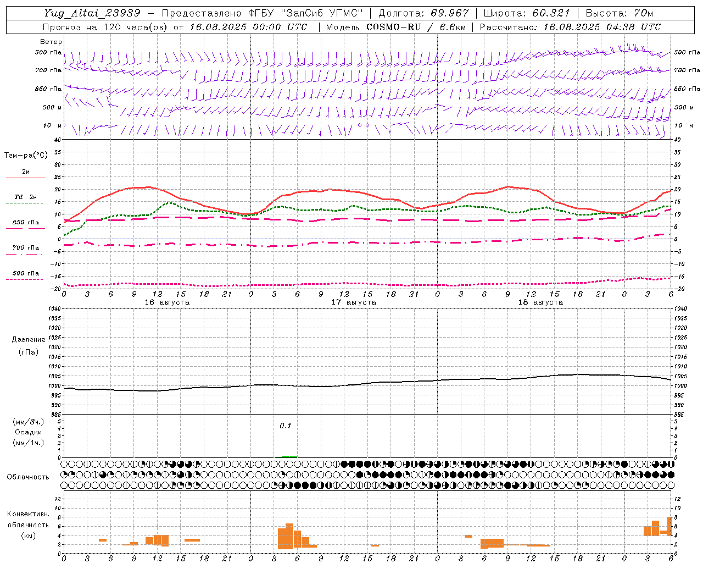Click the 'Широта: 60.321' header field
703x563 pixels.
point(527,13)
